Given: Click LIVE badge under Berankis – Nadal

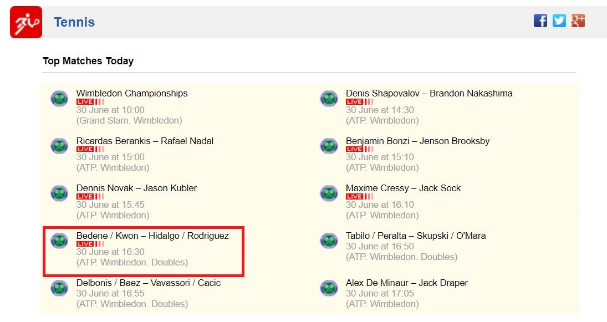Looking at the screenshot, I should 90,149.
